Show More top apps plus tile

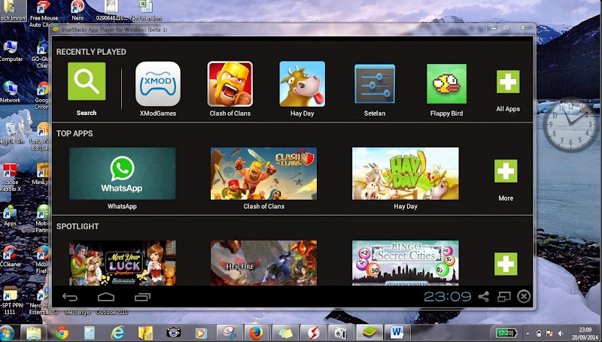click(x=506, y=171)
